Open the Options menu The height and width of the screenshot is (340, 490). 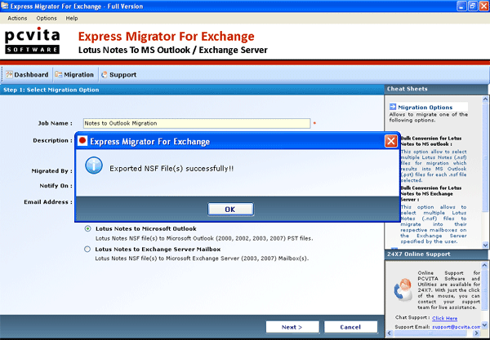(47, 17)
